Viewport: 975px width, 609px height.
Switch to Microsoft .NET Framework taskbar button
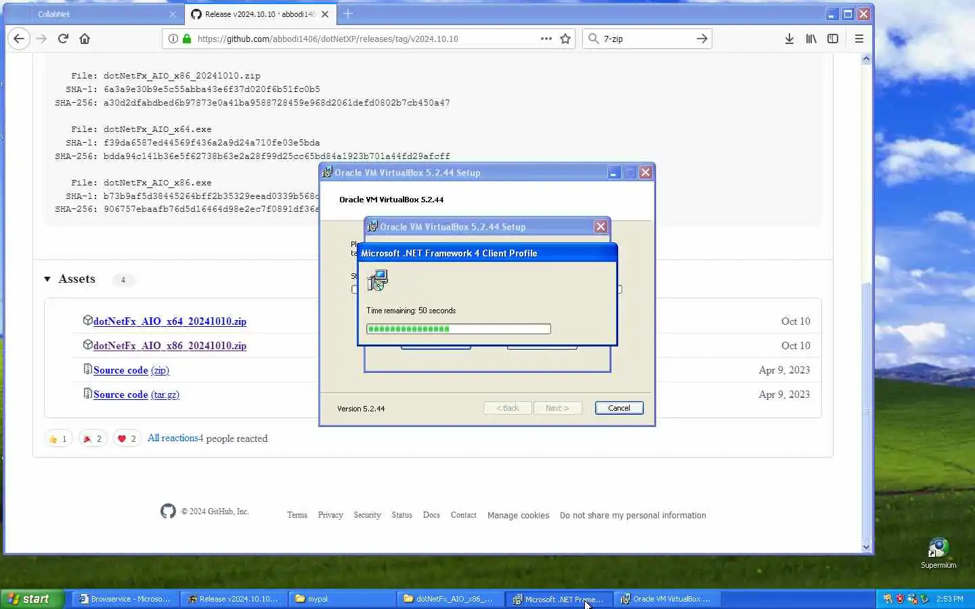coord(559,599)
